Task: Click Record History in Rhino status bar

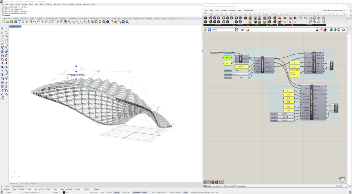Action: (x=175, y=193)
